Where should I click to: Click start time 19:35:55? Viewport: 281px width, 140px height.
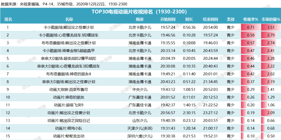(168, 43)
